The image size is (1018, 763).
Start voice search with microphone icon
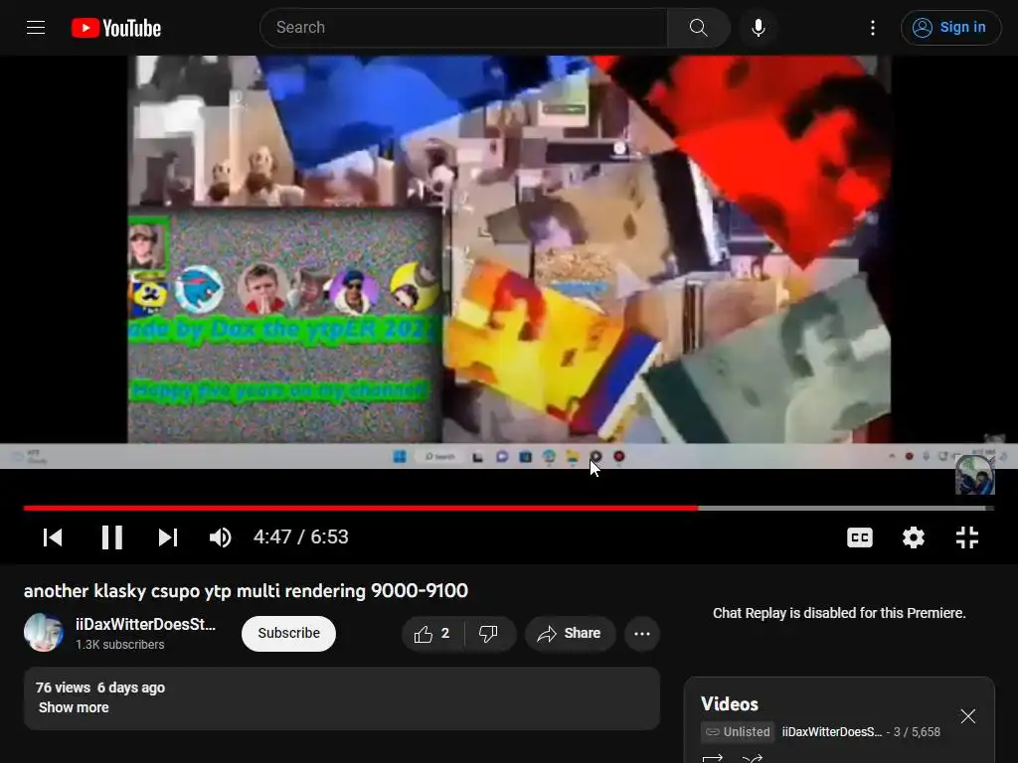pyautogui.click(x=758, y=27)
